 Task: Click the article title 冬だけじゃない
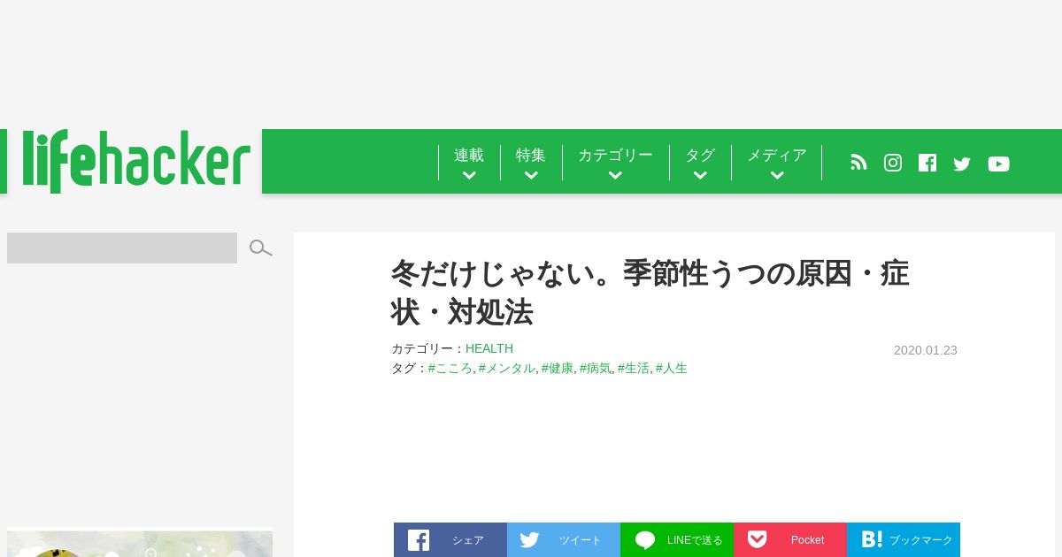[650, 293]
